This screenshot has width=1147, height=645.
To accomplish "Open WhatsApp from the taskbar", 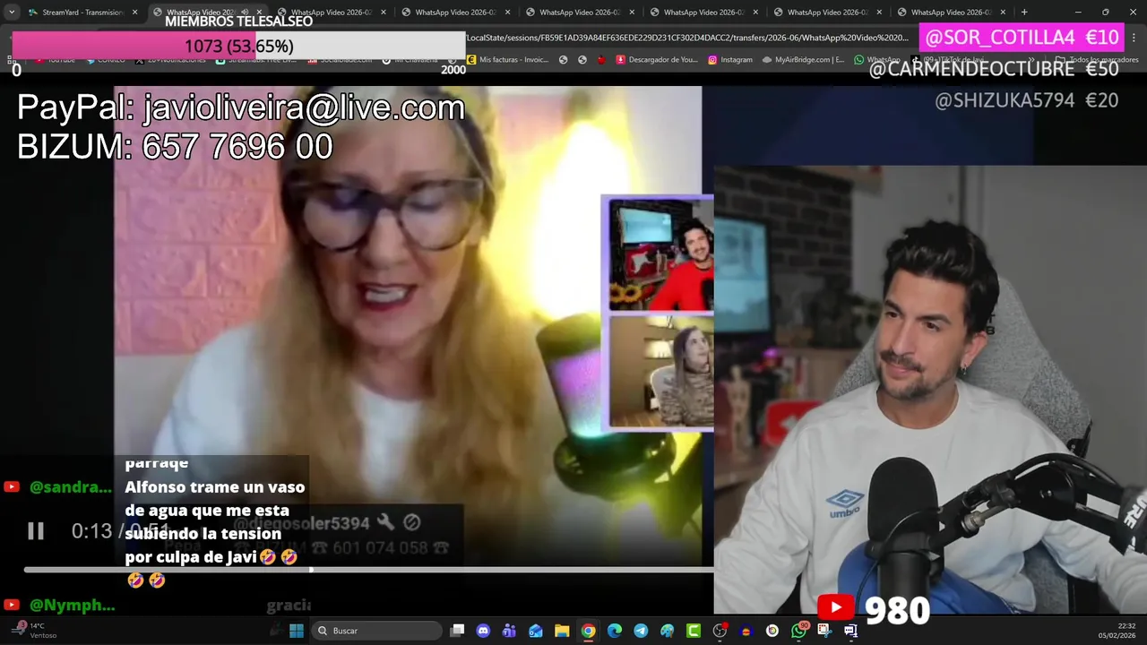I will click(798, 631).
